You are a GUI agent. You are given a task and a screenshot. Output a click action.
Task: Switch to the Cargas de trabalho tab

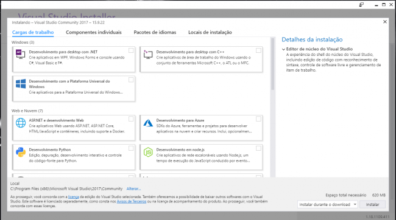(33, 32)
